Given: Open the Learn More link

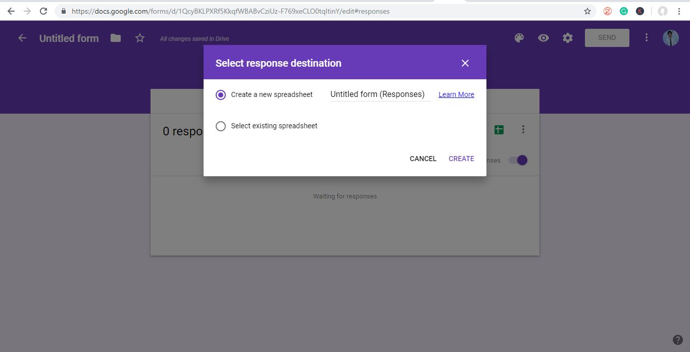Looking at the screenshot, I should (x=456, y=94).
